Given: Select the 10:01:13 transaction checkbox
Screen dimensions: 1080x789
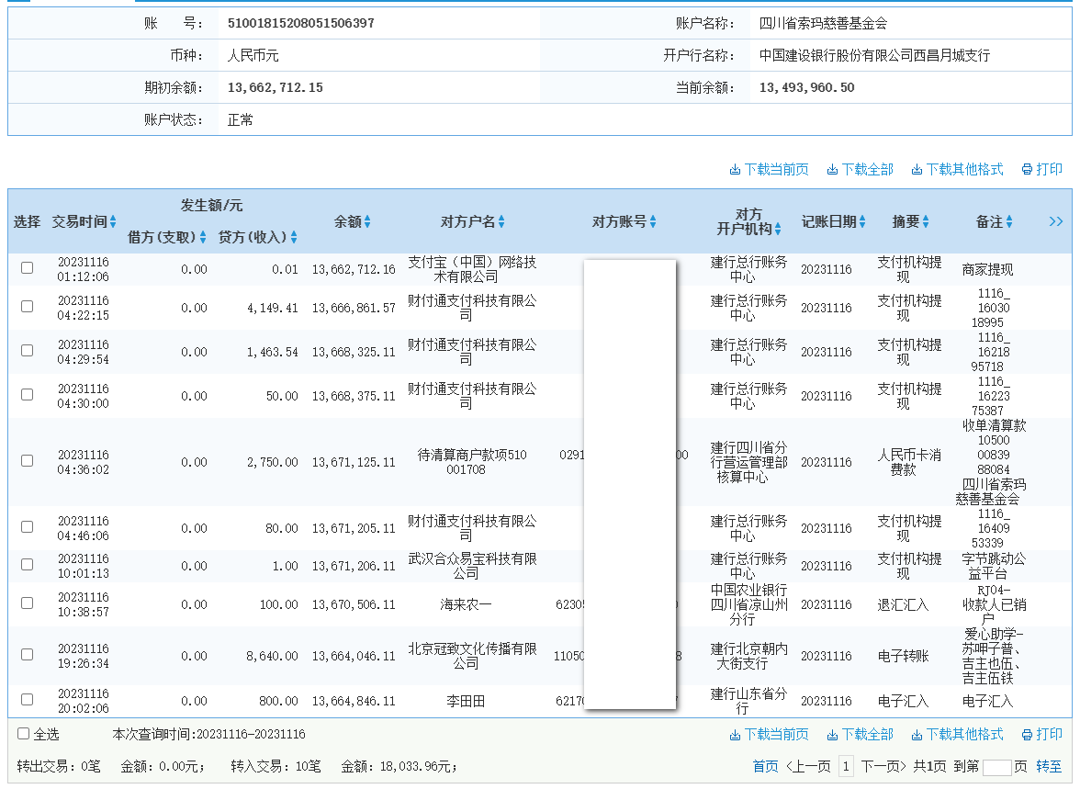Looking at the screenshot, I should click(x=27, y=565).
